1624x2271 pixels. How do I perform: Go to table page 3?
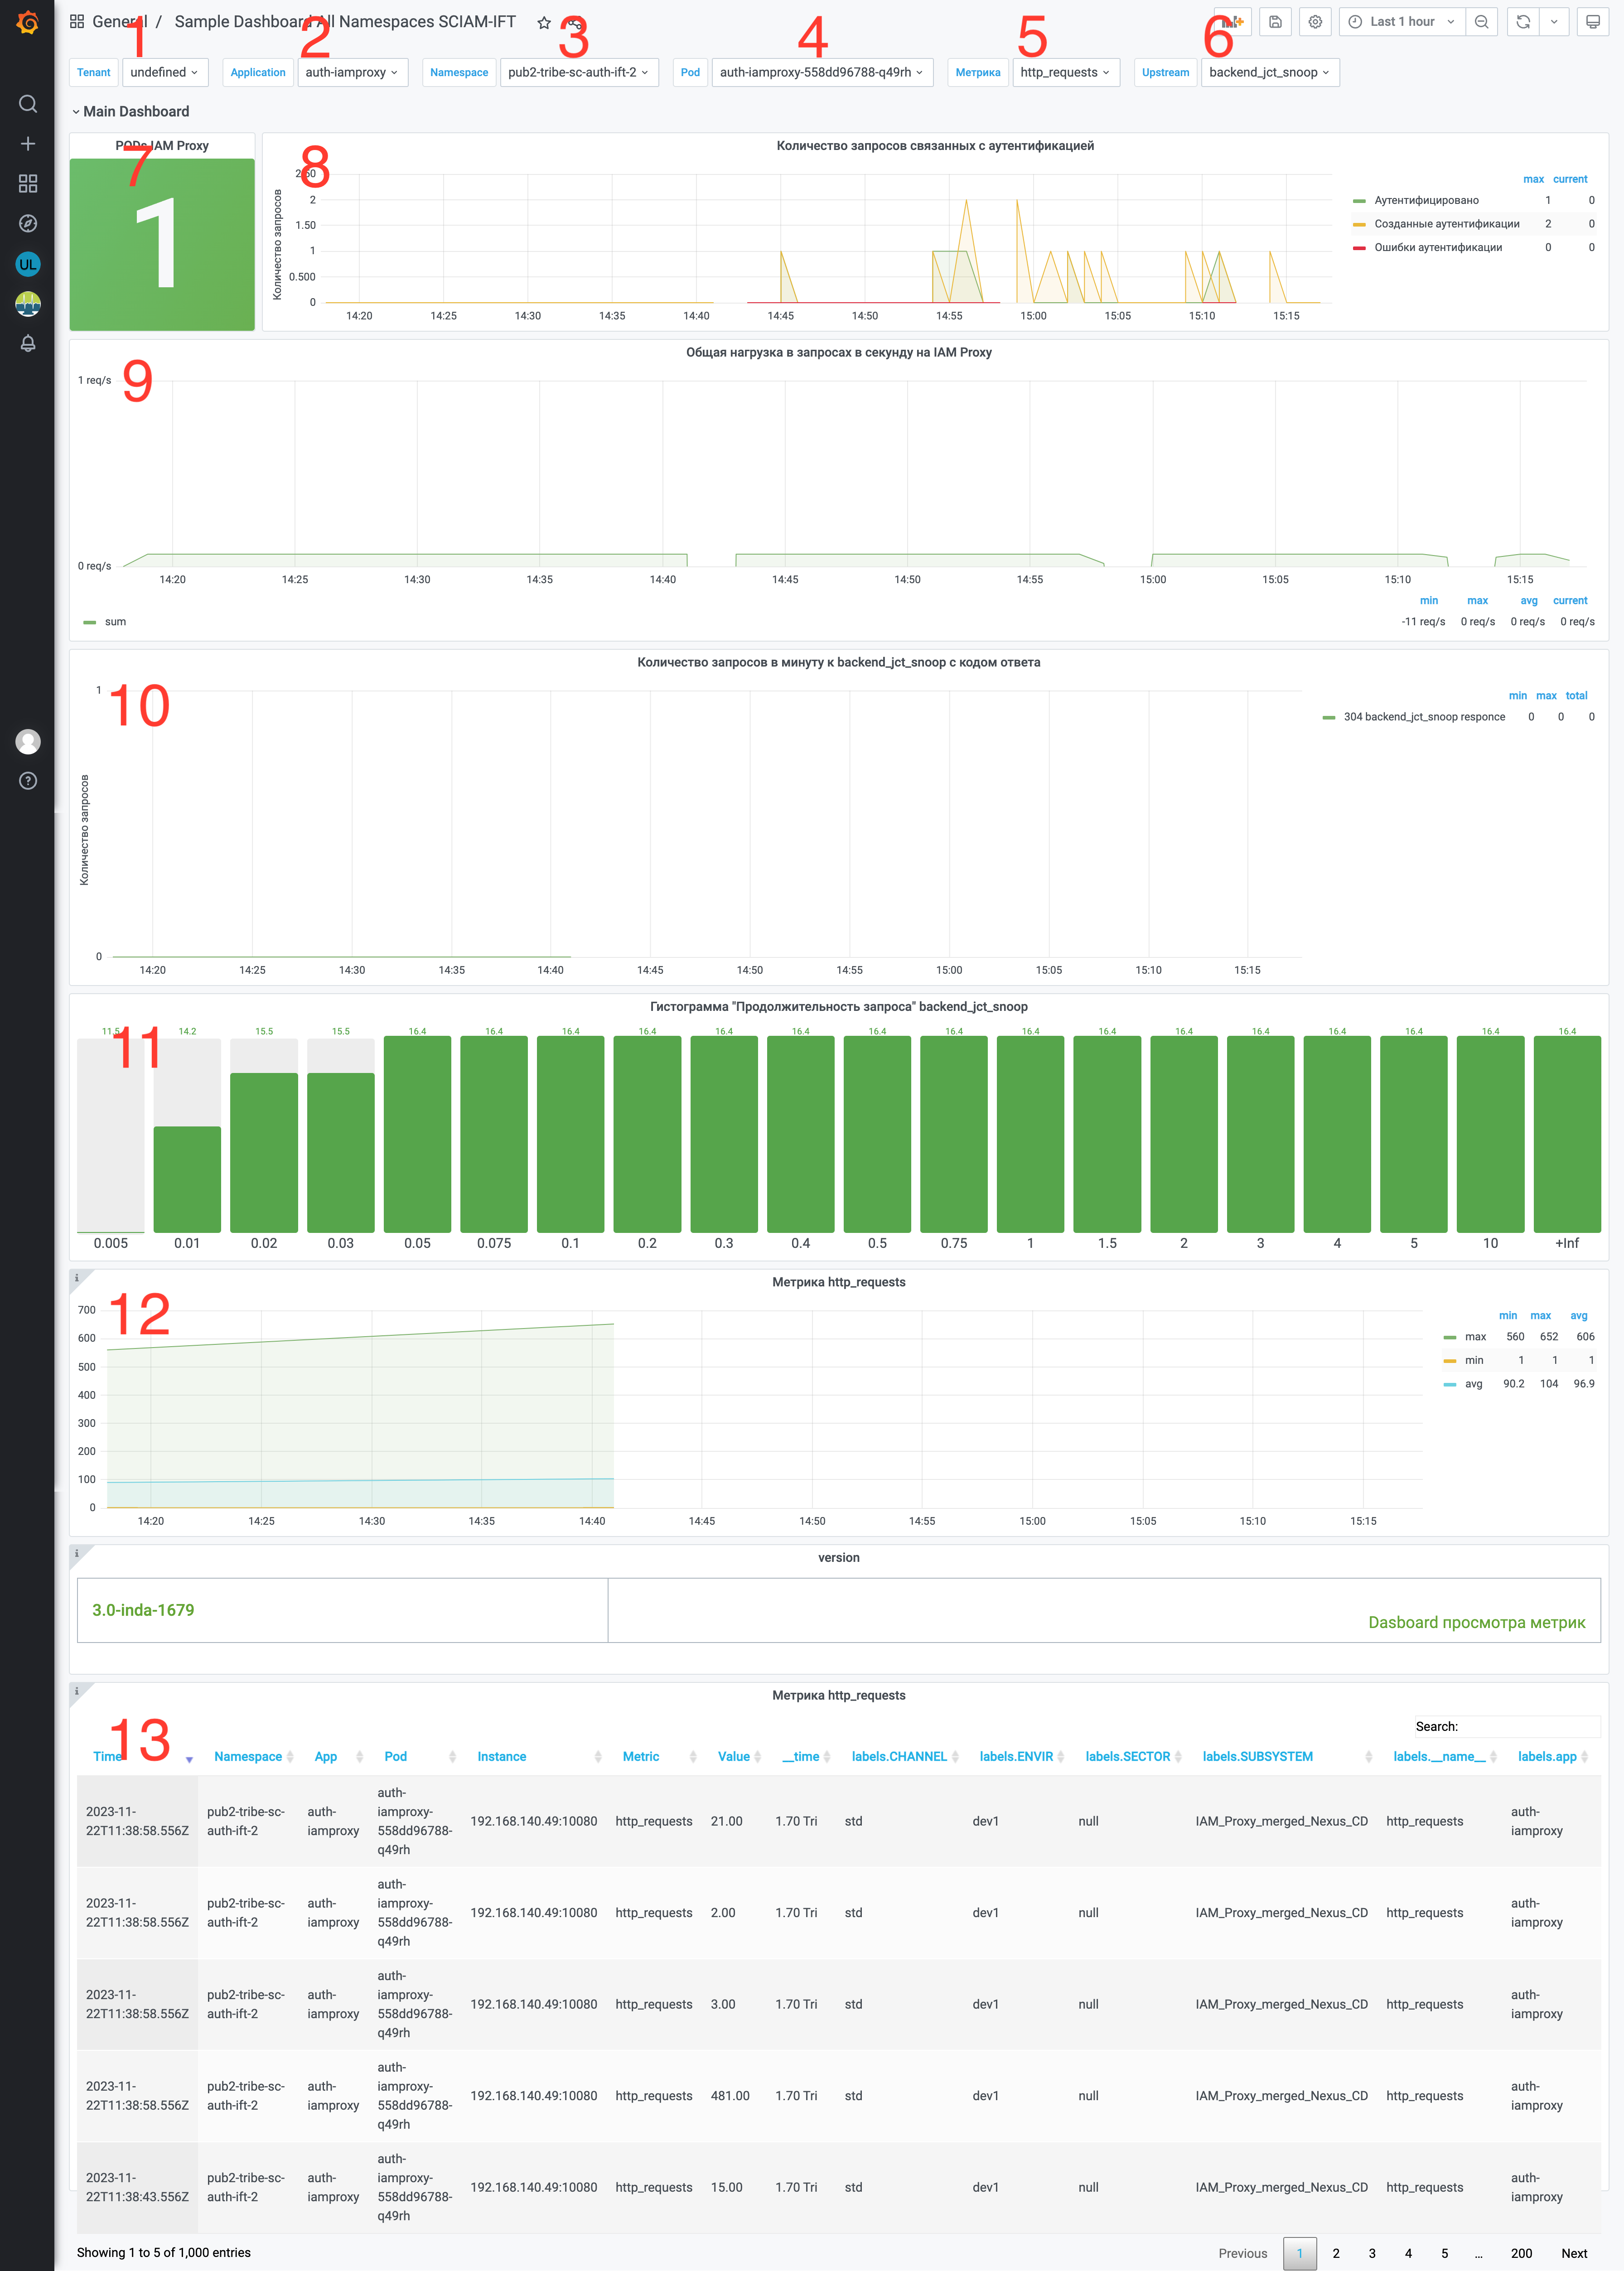[x=1372, y=2253]
